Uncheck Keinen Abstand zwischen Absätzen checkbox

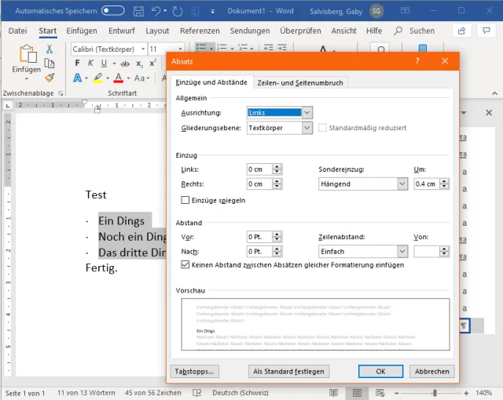tap(185, 265)
